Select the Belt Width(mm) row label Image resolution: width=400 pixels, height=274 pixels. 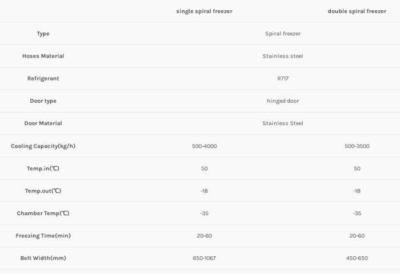click(43, 258)
